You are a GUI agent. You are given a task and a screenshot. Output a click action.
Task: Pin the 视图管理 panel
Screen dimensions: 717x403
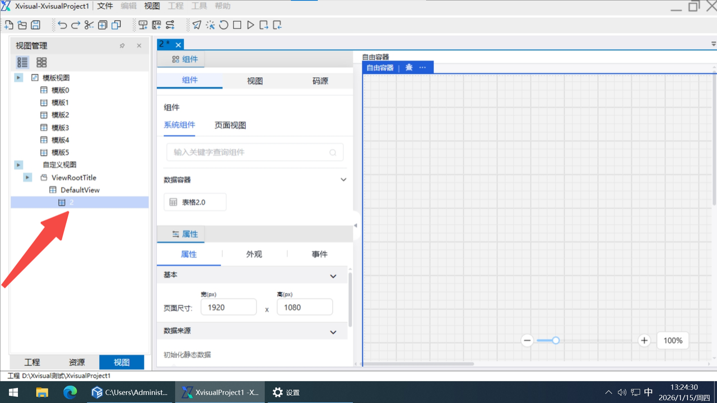coord(122,46)
